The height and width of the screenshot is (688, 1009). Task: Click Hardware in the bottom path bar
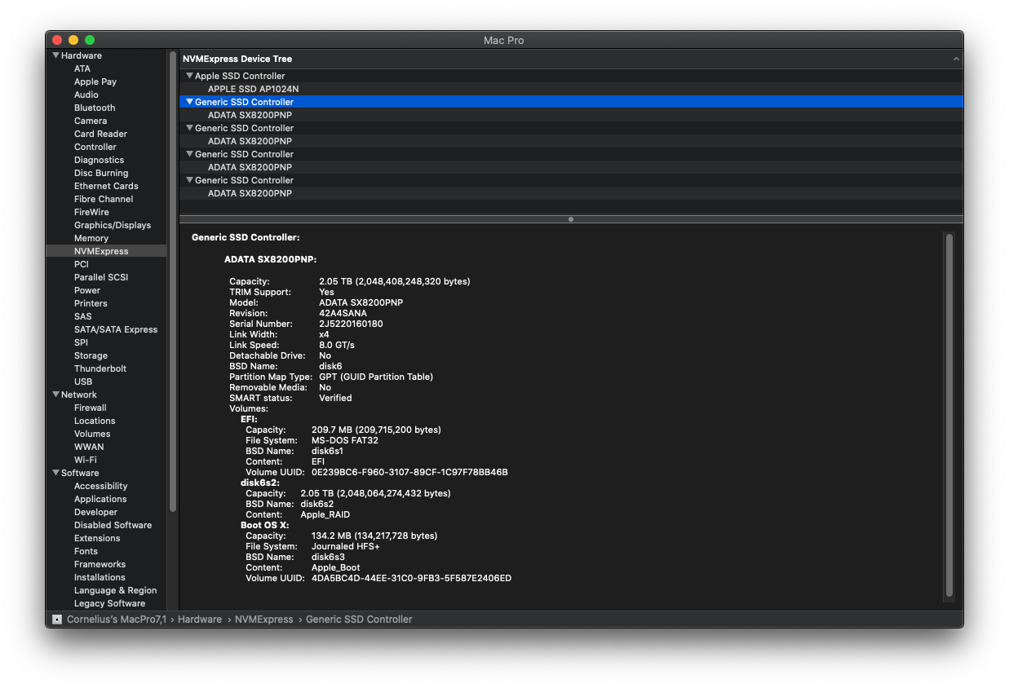(200, 620)
